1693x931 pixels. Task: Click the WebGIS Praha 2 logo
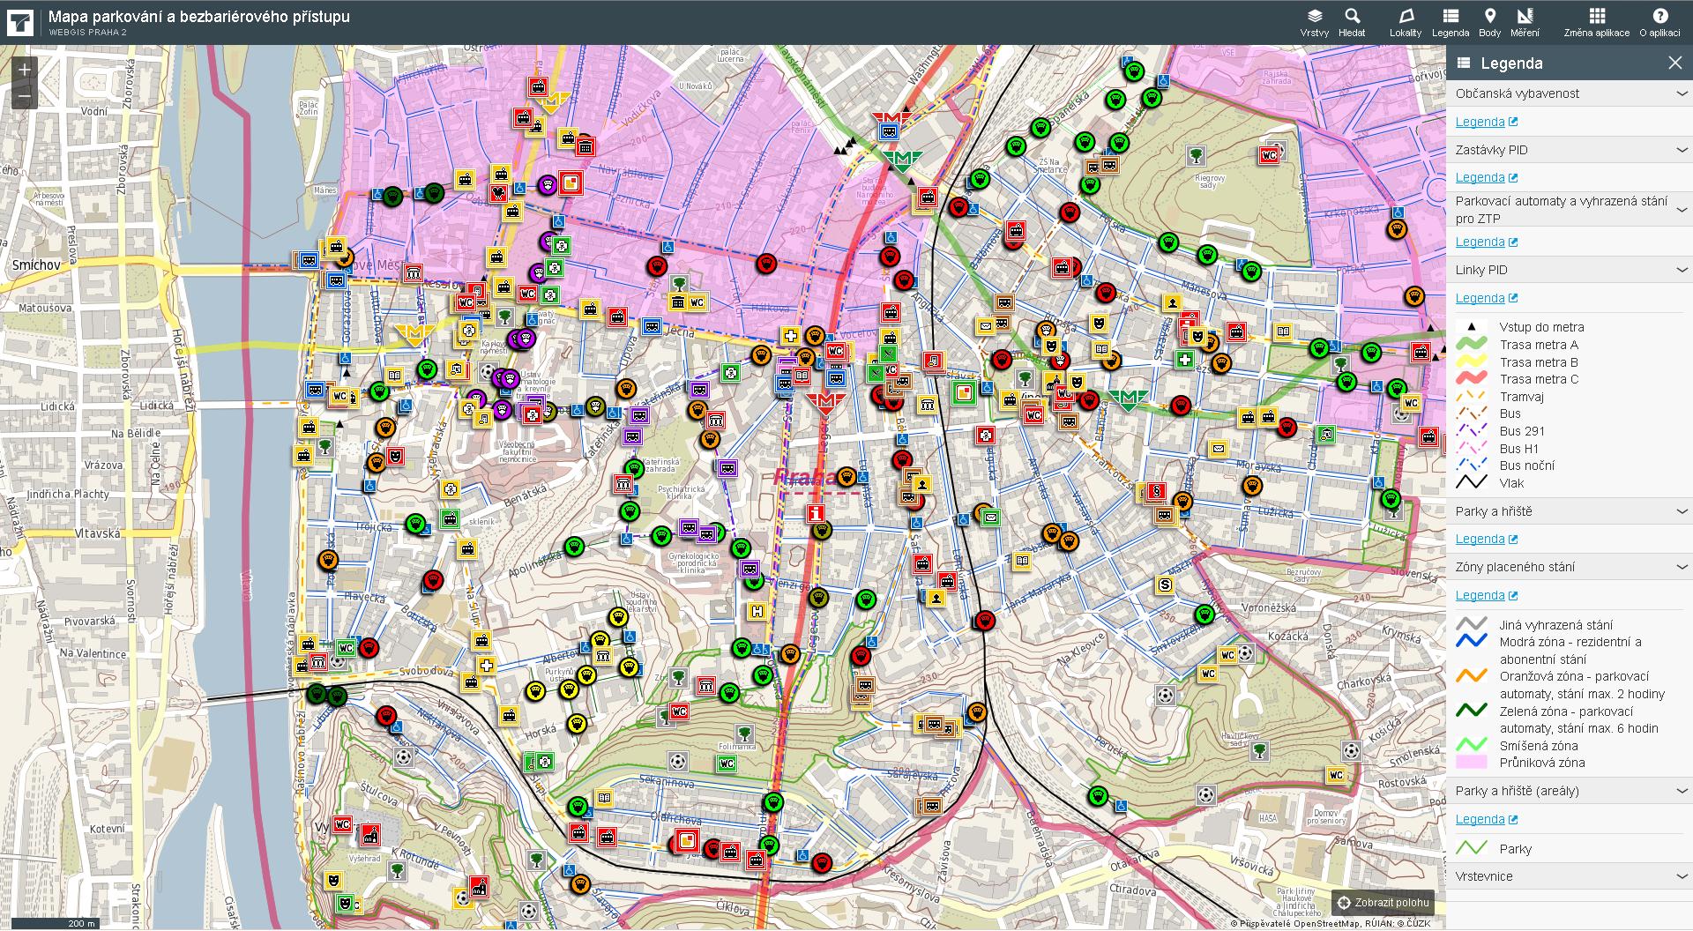20,22
